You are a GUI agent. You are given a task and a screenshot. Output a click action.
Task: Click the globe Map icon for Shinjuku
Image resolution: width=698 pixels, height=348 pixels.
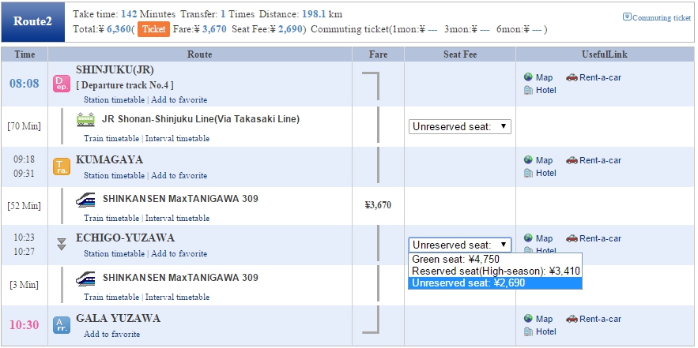[528, 77]
